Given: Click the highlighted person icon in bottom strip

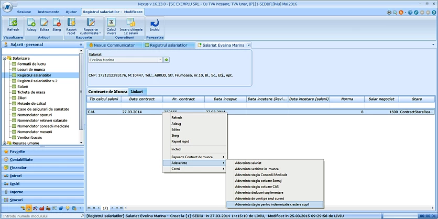Looking at the screenshot, I should pyautogui.click(x=29, y=208).
